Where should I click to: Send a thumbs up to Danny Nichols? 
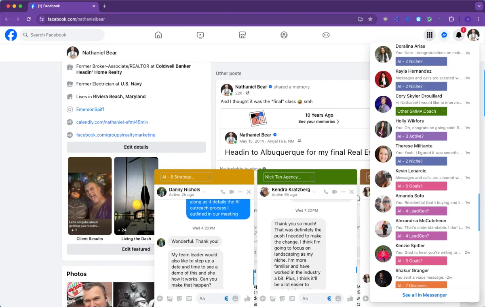pos(247,299)
